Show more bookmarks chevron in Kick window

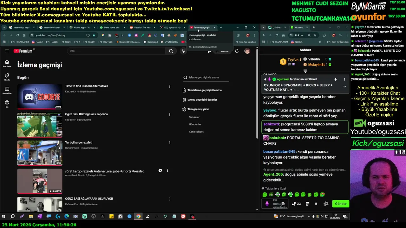(320, 42)
